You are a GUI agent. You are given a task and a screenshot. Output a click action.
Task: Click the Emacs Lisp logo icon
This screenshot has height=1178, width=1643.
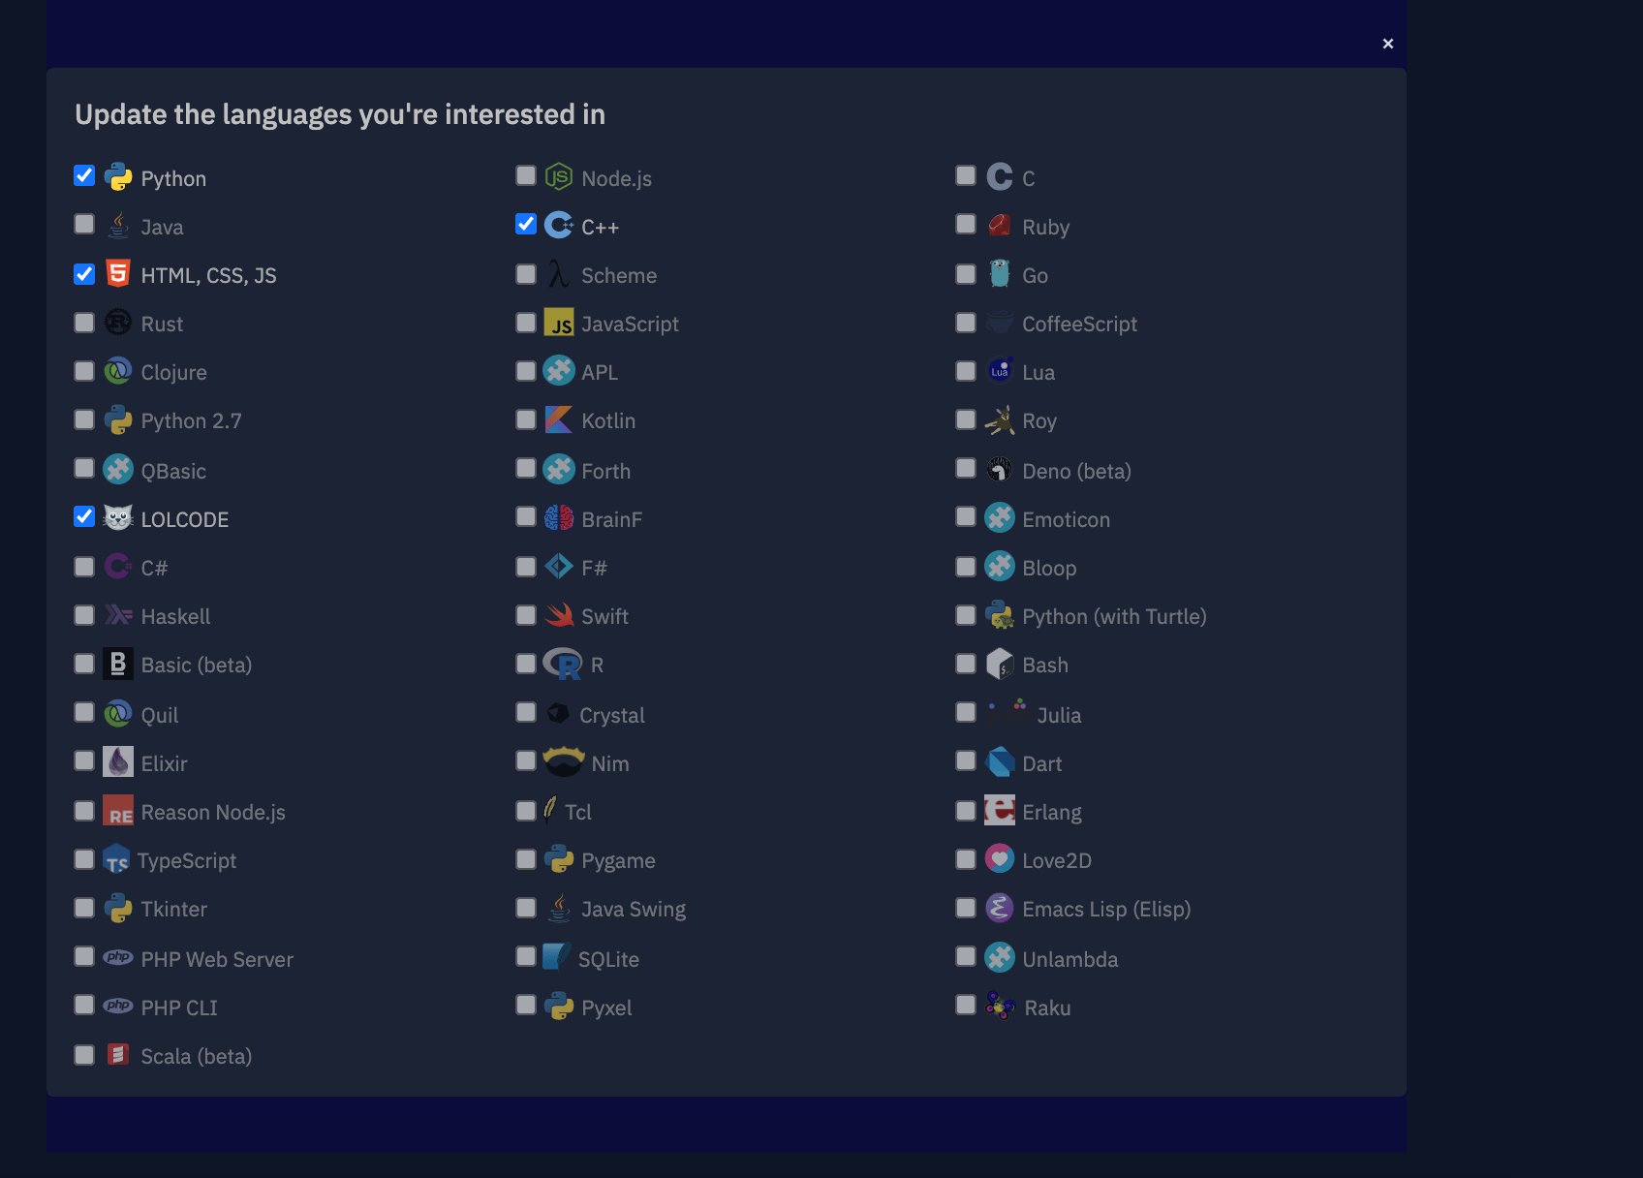point(1000,908)
